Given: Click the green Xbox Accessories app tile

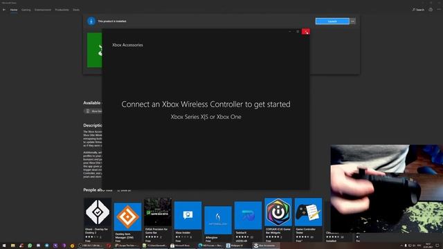Looking at the screenshot, I should 95,50.
